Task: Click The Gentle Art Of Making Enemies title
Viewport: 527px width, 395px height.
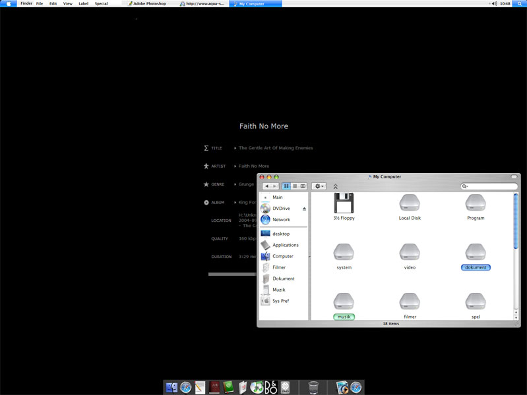Action: (276, 148)
